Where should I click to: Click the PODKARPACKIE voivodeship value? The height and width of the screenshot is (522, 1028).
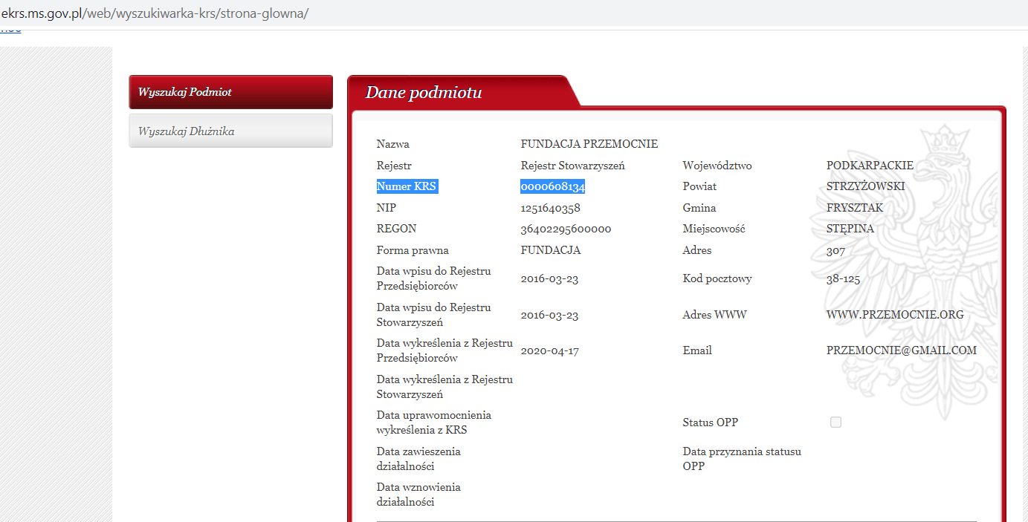(x=870, y=166)
